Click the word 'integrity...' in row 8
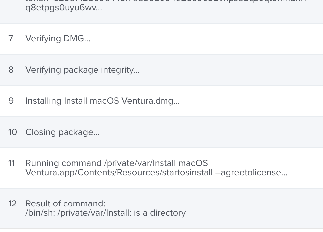The height and width of the screenshot is (232, 323). [x=120, y=70]
